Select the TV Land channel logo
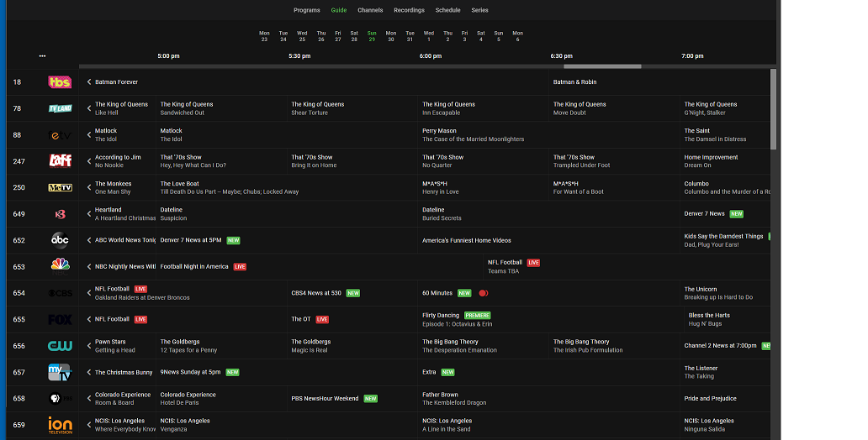Screen dimensions: 868x440 [x=60, y=108]
